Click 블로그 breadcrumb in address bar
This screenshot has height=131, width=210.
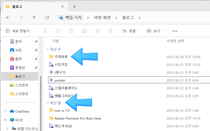pos(128,18)
